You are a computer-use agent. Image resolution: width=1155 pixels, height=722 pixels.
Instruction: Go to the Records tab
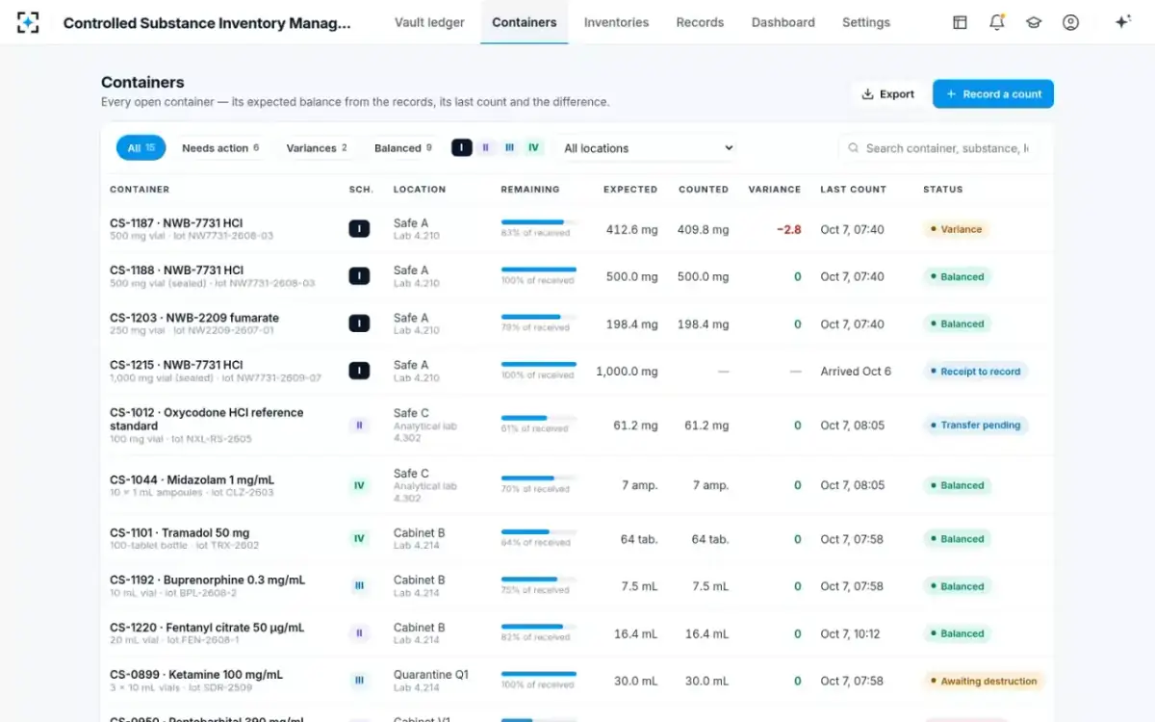tap(700, 22)
